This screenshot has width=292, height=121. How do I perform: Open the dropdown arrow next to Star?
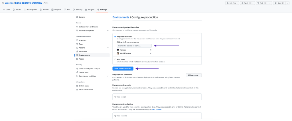pos(287,3)
